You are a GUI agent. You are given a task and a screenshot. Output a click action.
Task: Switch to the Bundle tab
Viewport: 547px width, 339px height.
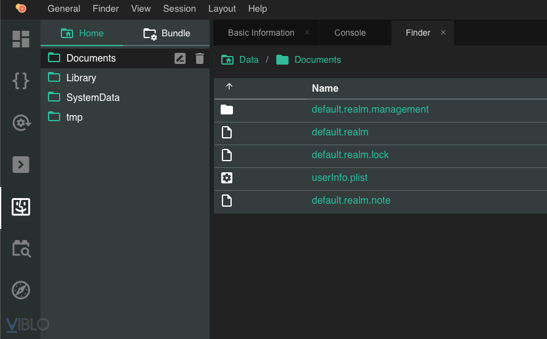point(167,33)
